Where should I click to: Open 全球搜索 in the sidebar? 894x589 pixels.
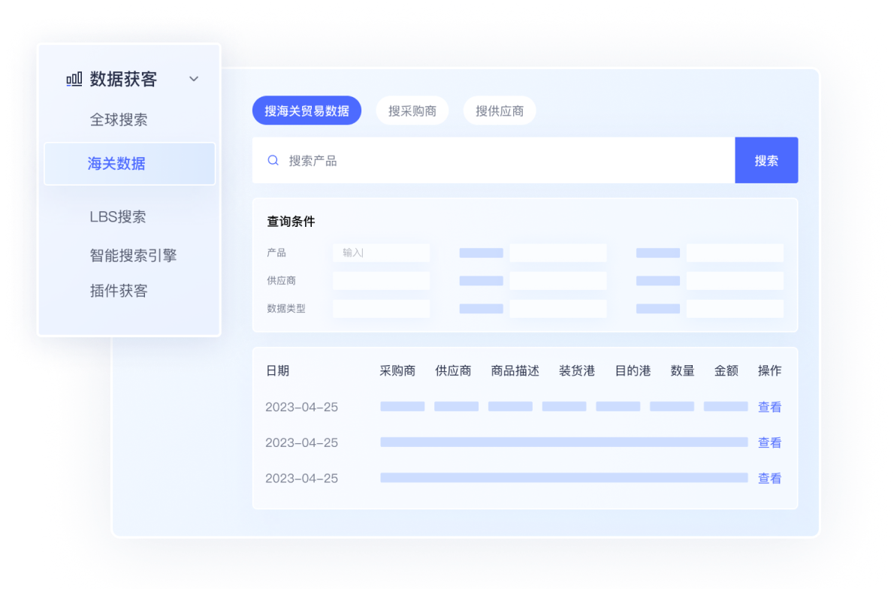[x=119, y=119]
